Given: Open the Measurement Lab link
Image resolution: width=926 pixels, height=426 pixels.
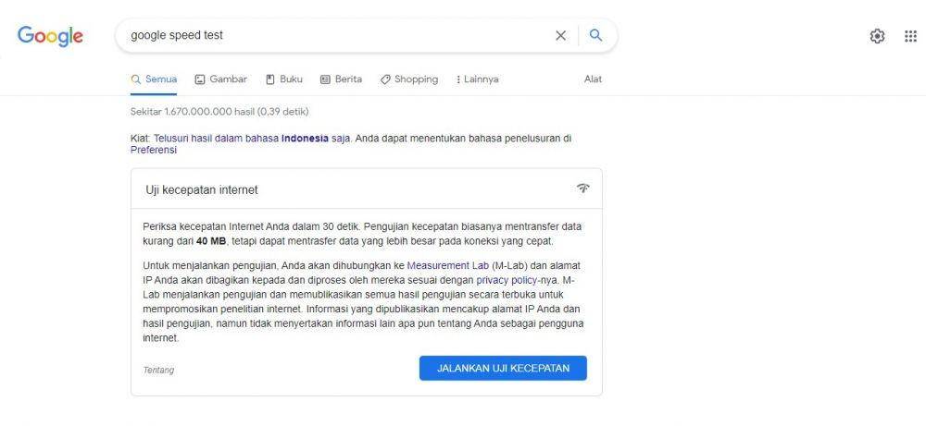Looking at the screenshot, I should pos(447,265).
